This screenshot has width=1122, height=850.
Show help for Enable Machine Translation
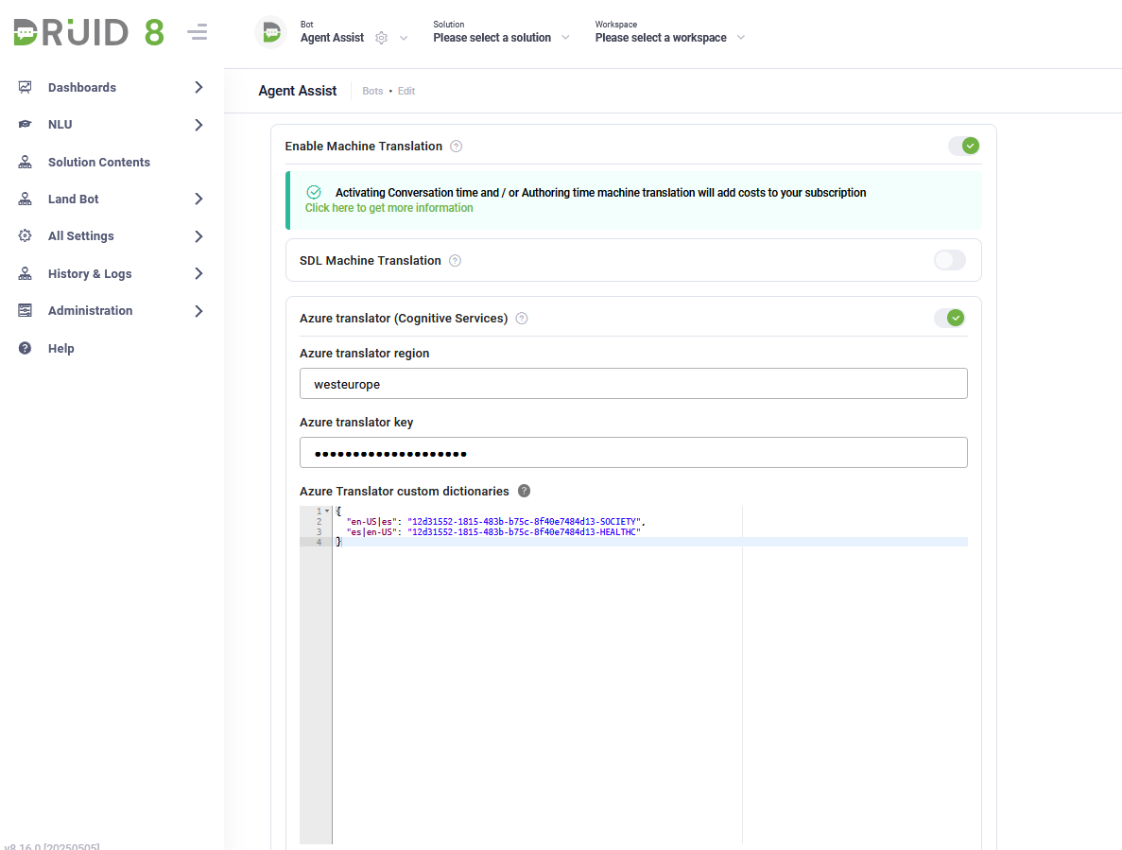click(x=456, y=146)
